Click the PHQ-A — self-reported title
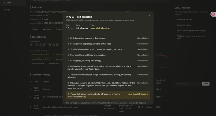 (x=79, y=17)
